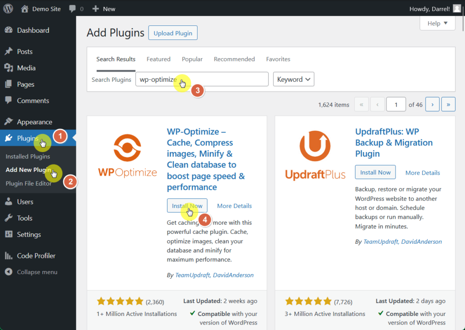Screen dimensions: 465x330
Task: Click the Demo Site home icon
Action: [25, 9]
